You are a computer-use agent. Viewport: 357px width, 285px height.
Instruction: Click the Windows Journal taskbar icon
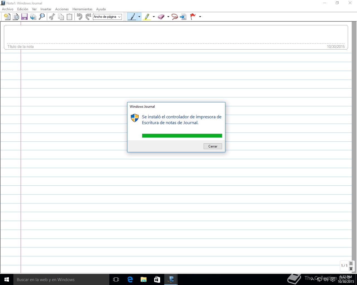171,279
